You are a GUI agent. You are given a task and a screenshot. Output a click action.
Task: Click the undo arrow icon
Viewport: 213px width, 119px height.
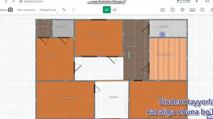[x=64, y=10]
